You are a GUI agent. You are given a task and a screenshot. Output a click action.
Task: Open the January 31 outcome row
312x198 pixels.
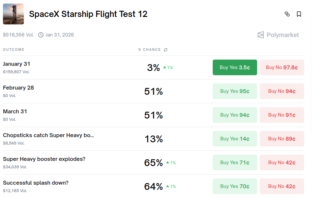[17, 64]
